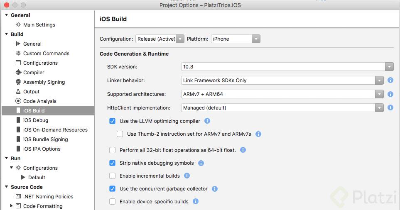Open iOS On-Demand Resources page
400x210 pixels.
(55, 130)
